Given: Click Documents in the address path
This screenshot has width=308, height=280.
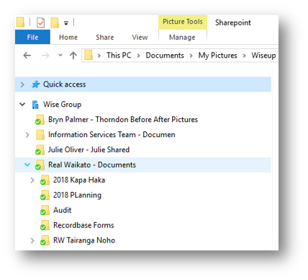Looking at the screenshot, I should pyautogui.click(x=165, y=56).
